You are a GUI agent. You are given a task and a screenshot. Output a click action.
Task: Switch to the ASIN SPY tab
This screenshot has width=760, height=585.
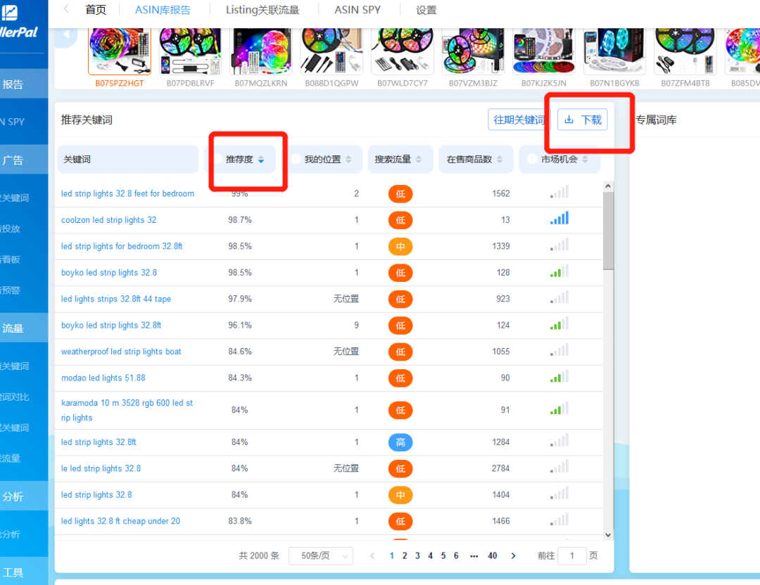357,10
